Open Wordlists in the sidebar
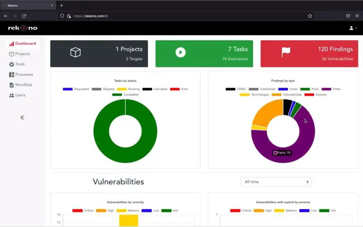 tap(21, 85)
